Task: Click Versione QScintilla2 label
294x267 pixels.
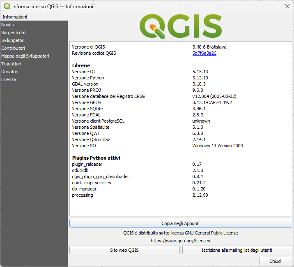Action: [91, 139]
